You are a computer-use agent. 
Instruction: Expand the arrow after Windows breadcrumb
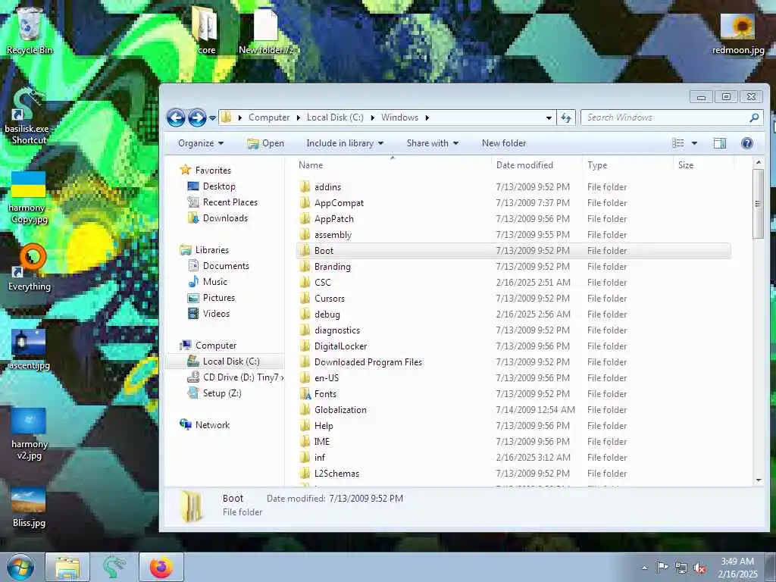click(427, 117)
